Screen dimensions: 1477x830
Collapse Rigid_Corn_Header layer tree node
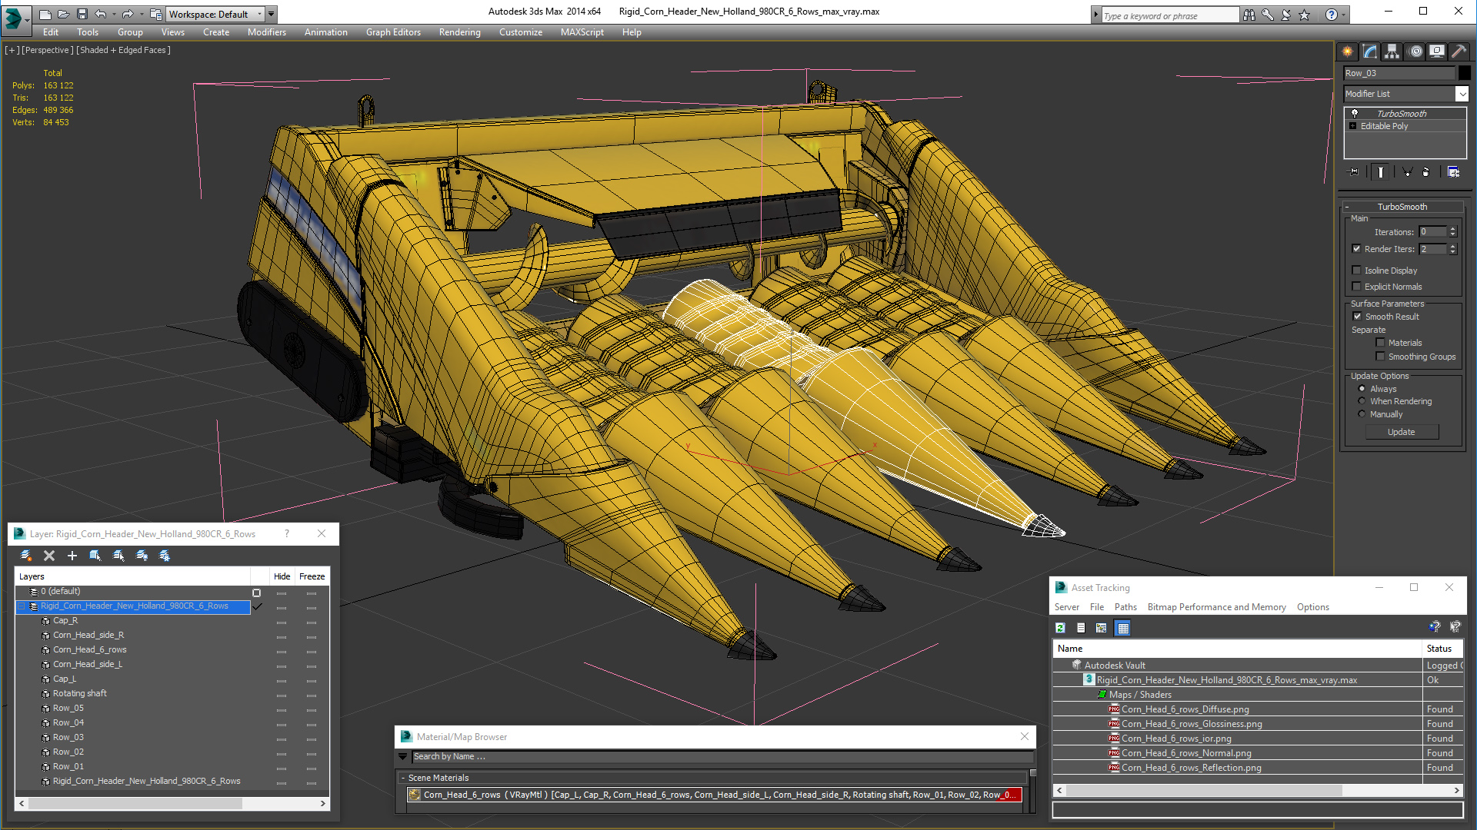pos(21,606)
